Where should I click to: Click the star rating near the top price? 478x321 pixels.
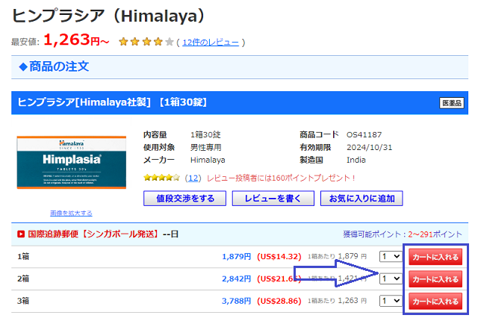(x=146, y=42)
